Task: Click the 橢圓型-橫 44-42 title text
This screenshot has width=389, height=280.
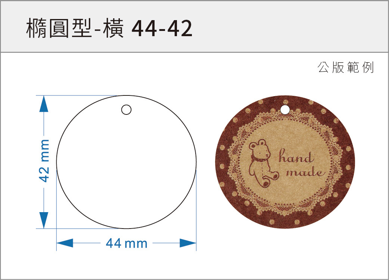Action: coord(109,28)
